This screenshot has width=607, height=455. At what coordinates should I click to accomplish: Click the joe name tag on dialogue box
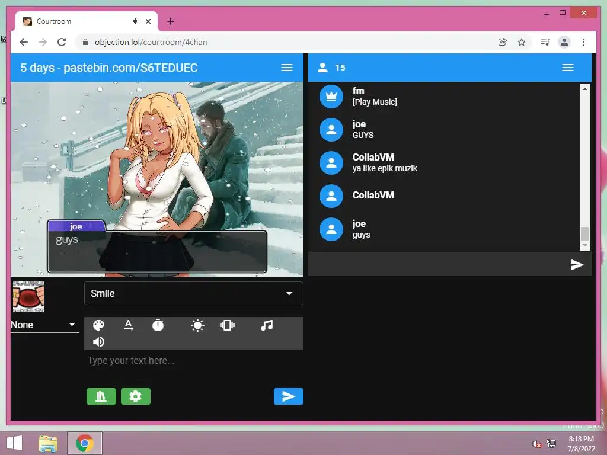tap(76, 226)
